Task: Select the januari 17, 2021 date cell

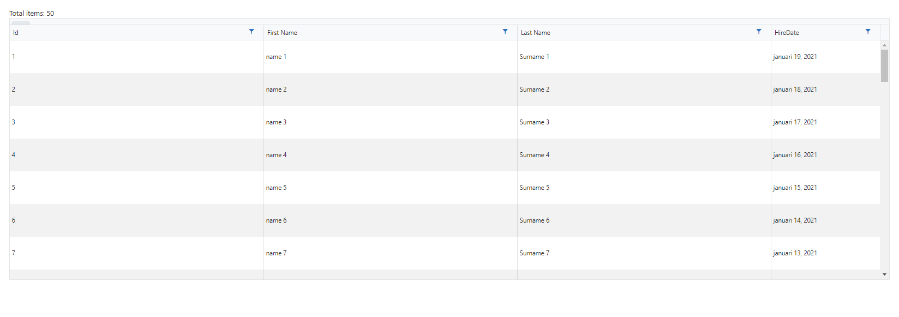Action: [x=795, y=122]
